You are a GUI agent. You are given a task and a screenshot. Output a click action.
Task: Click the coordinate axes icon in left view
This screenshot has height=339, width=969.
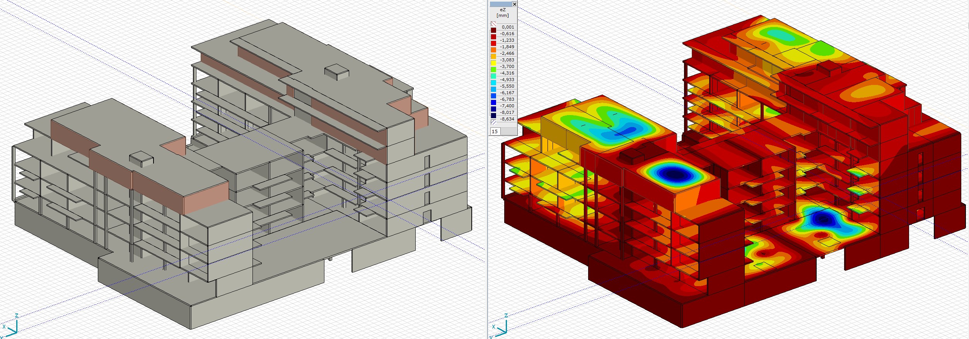tap(11, 327)
